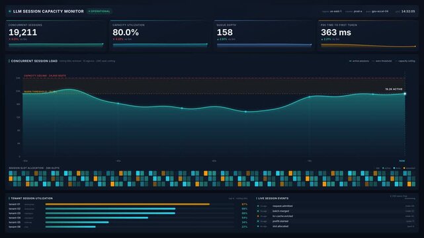The image size is (424, 238).
Task: Click the glowing current-value point on chart line
Action: (x=405, y=94)
